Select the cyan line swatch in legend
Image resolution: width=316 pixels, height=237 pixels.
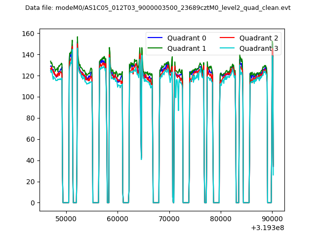(x=228, y=48)
